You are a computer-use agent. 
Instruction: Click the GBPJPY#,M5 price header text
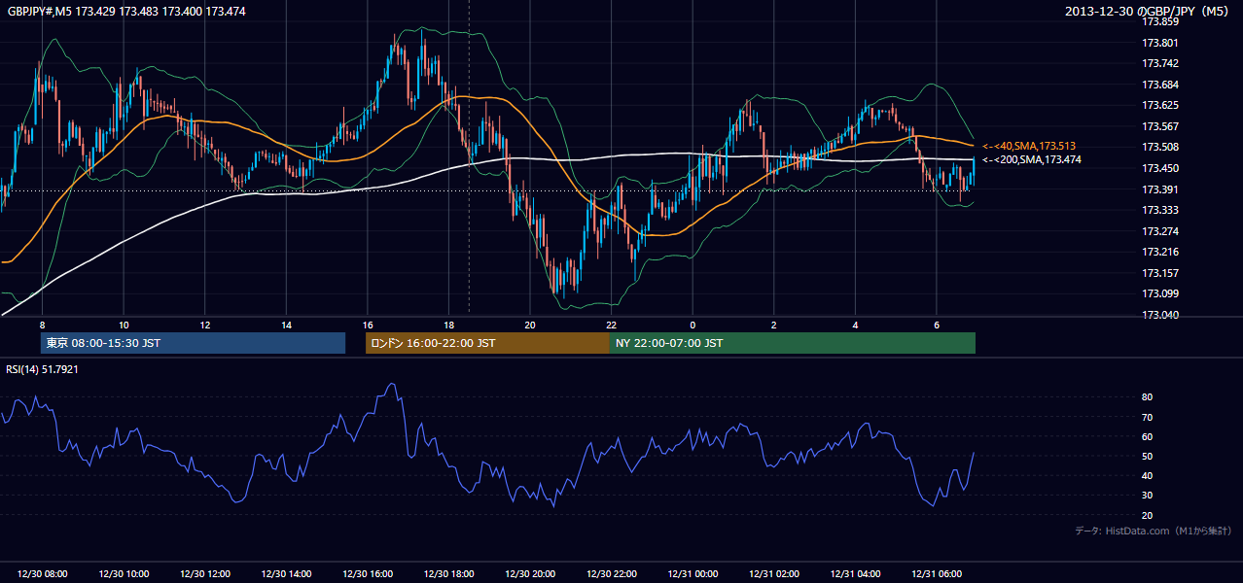tap(127, 11)
